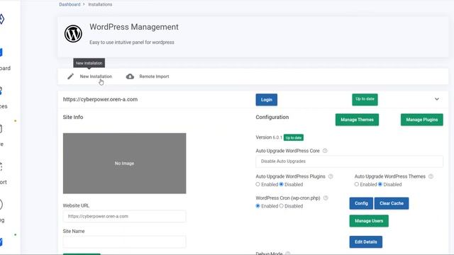
Task: Go to Dashboard breadcrumb
Action: pyautogui.click(x=70, y=4)
